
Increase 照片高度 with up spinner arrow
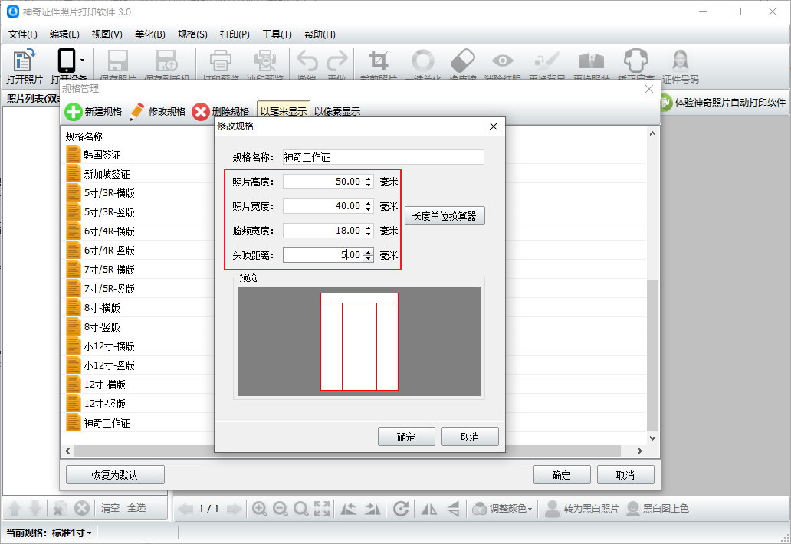point(369,179)
